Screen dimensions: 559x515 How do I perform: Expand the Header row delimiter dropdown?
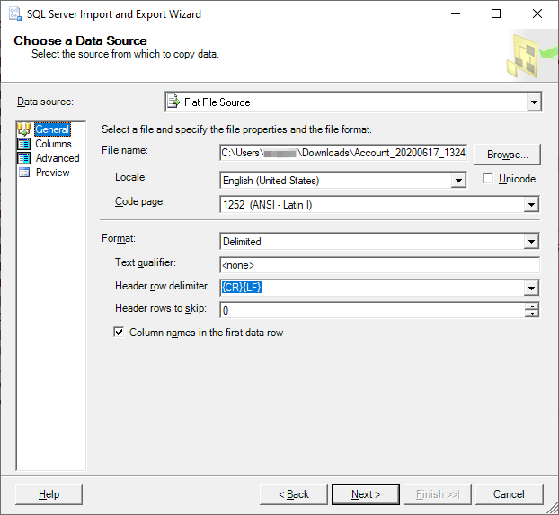[x=531, y=288]
